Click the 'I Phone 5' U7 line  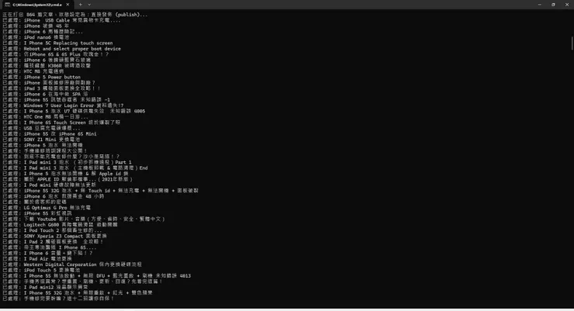click(74, 111)
